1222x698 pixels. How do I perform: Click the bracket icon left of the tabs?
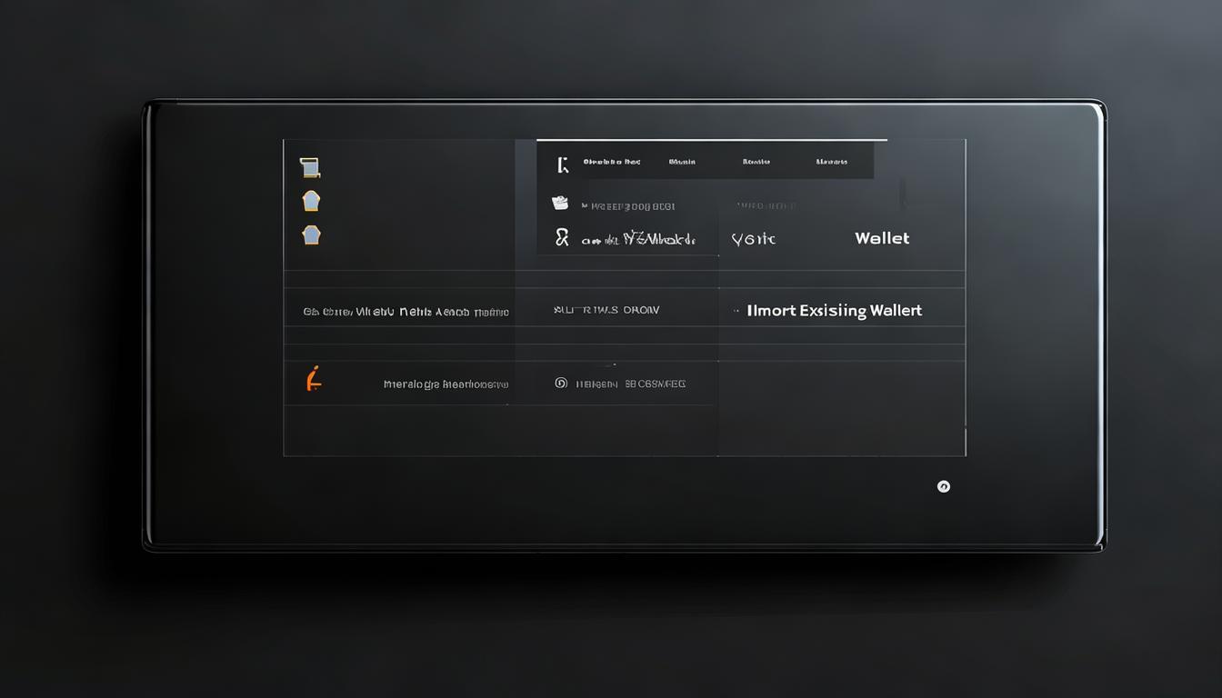coord(563,165)
